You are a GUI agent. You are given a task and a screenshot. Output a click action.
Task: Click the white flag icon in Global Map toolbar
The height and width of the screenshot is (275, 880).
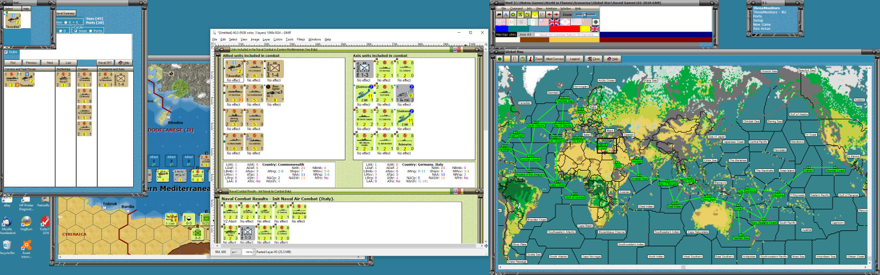(515, 59)
